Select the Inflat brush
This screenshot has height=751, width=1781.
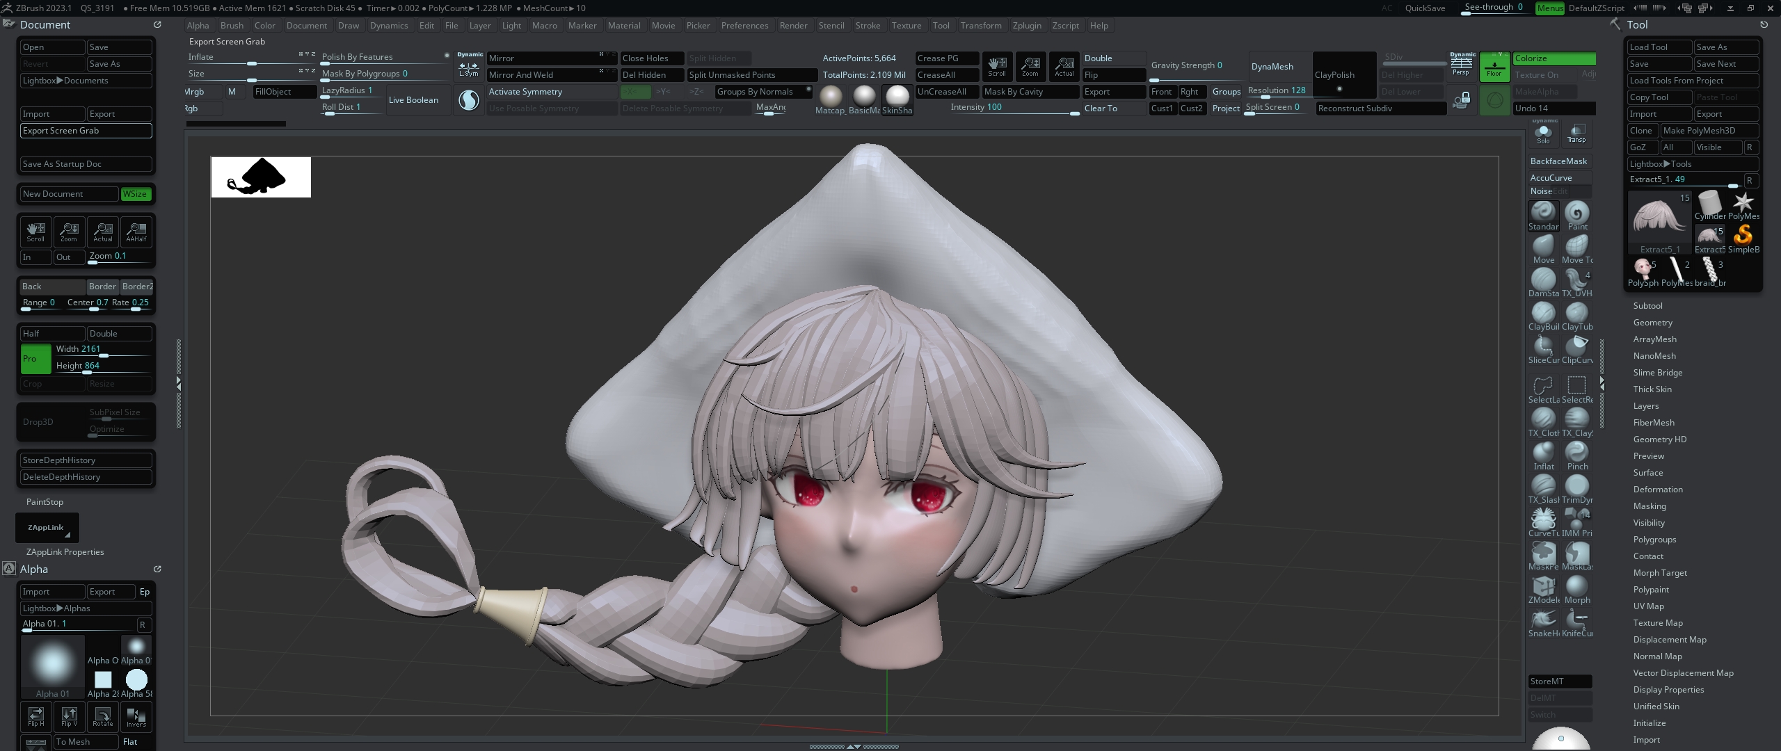tap(1543, 455)
